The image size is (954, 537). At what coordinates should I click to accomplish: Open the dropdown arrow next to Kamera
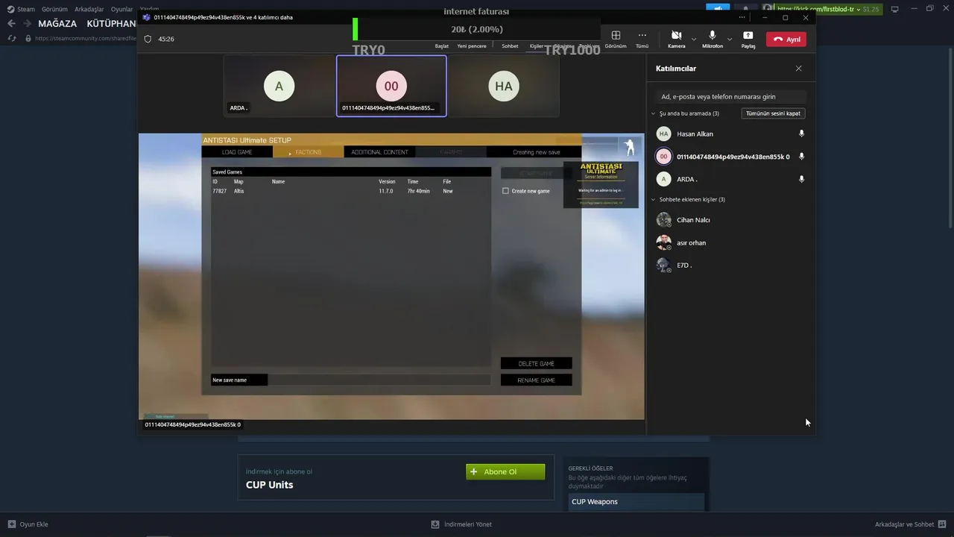[694, 39]
